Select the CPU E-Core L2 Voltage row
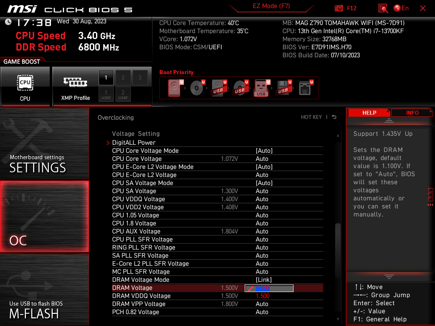Viewport: 435px width, 326px height. tap(217, 174)
